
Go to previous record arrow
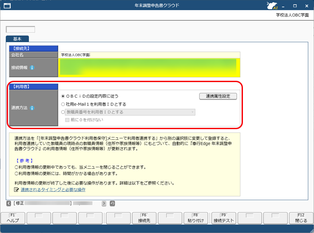(x=8, y=203)
